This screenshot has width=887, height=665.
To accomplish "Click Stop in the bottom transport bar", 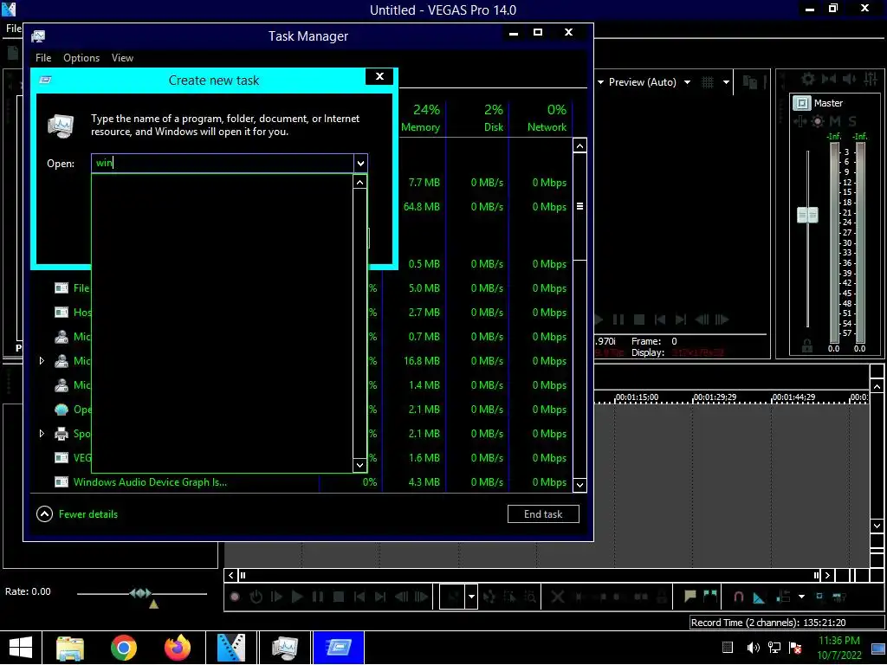I will pyautogui.click(x=339, y=597).
